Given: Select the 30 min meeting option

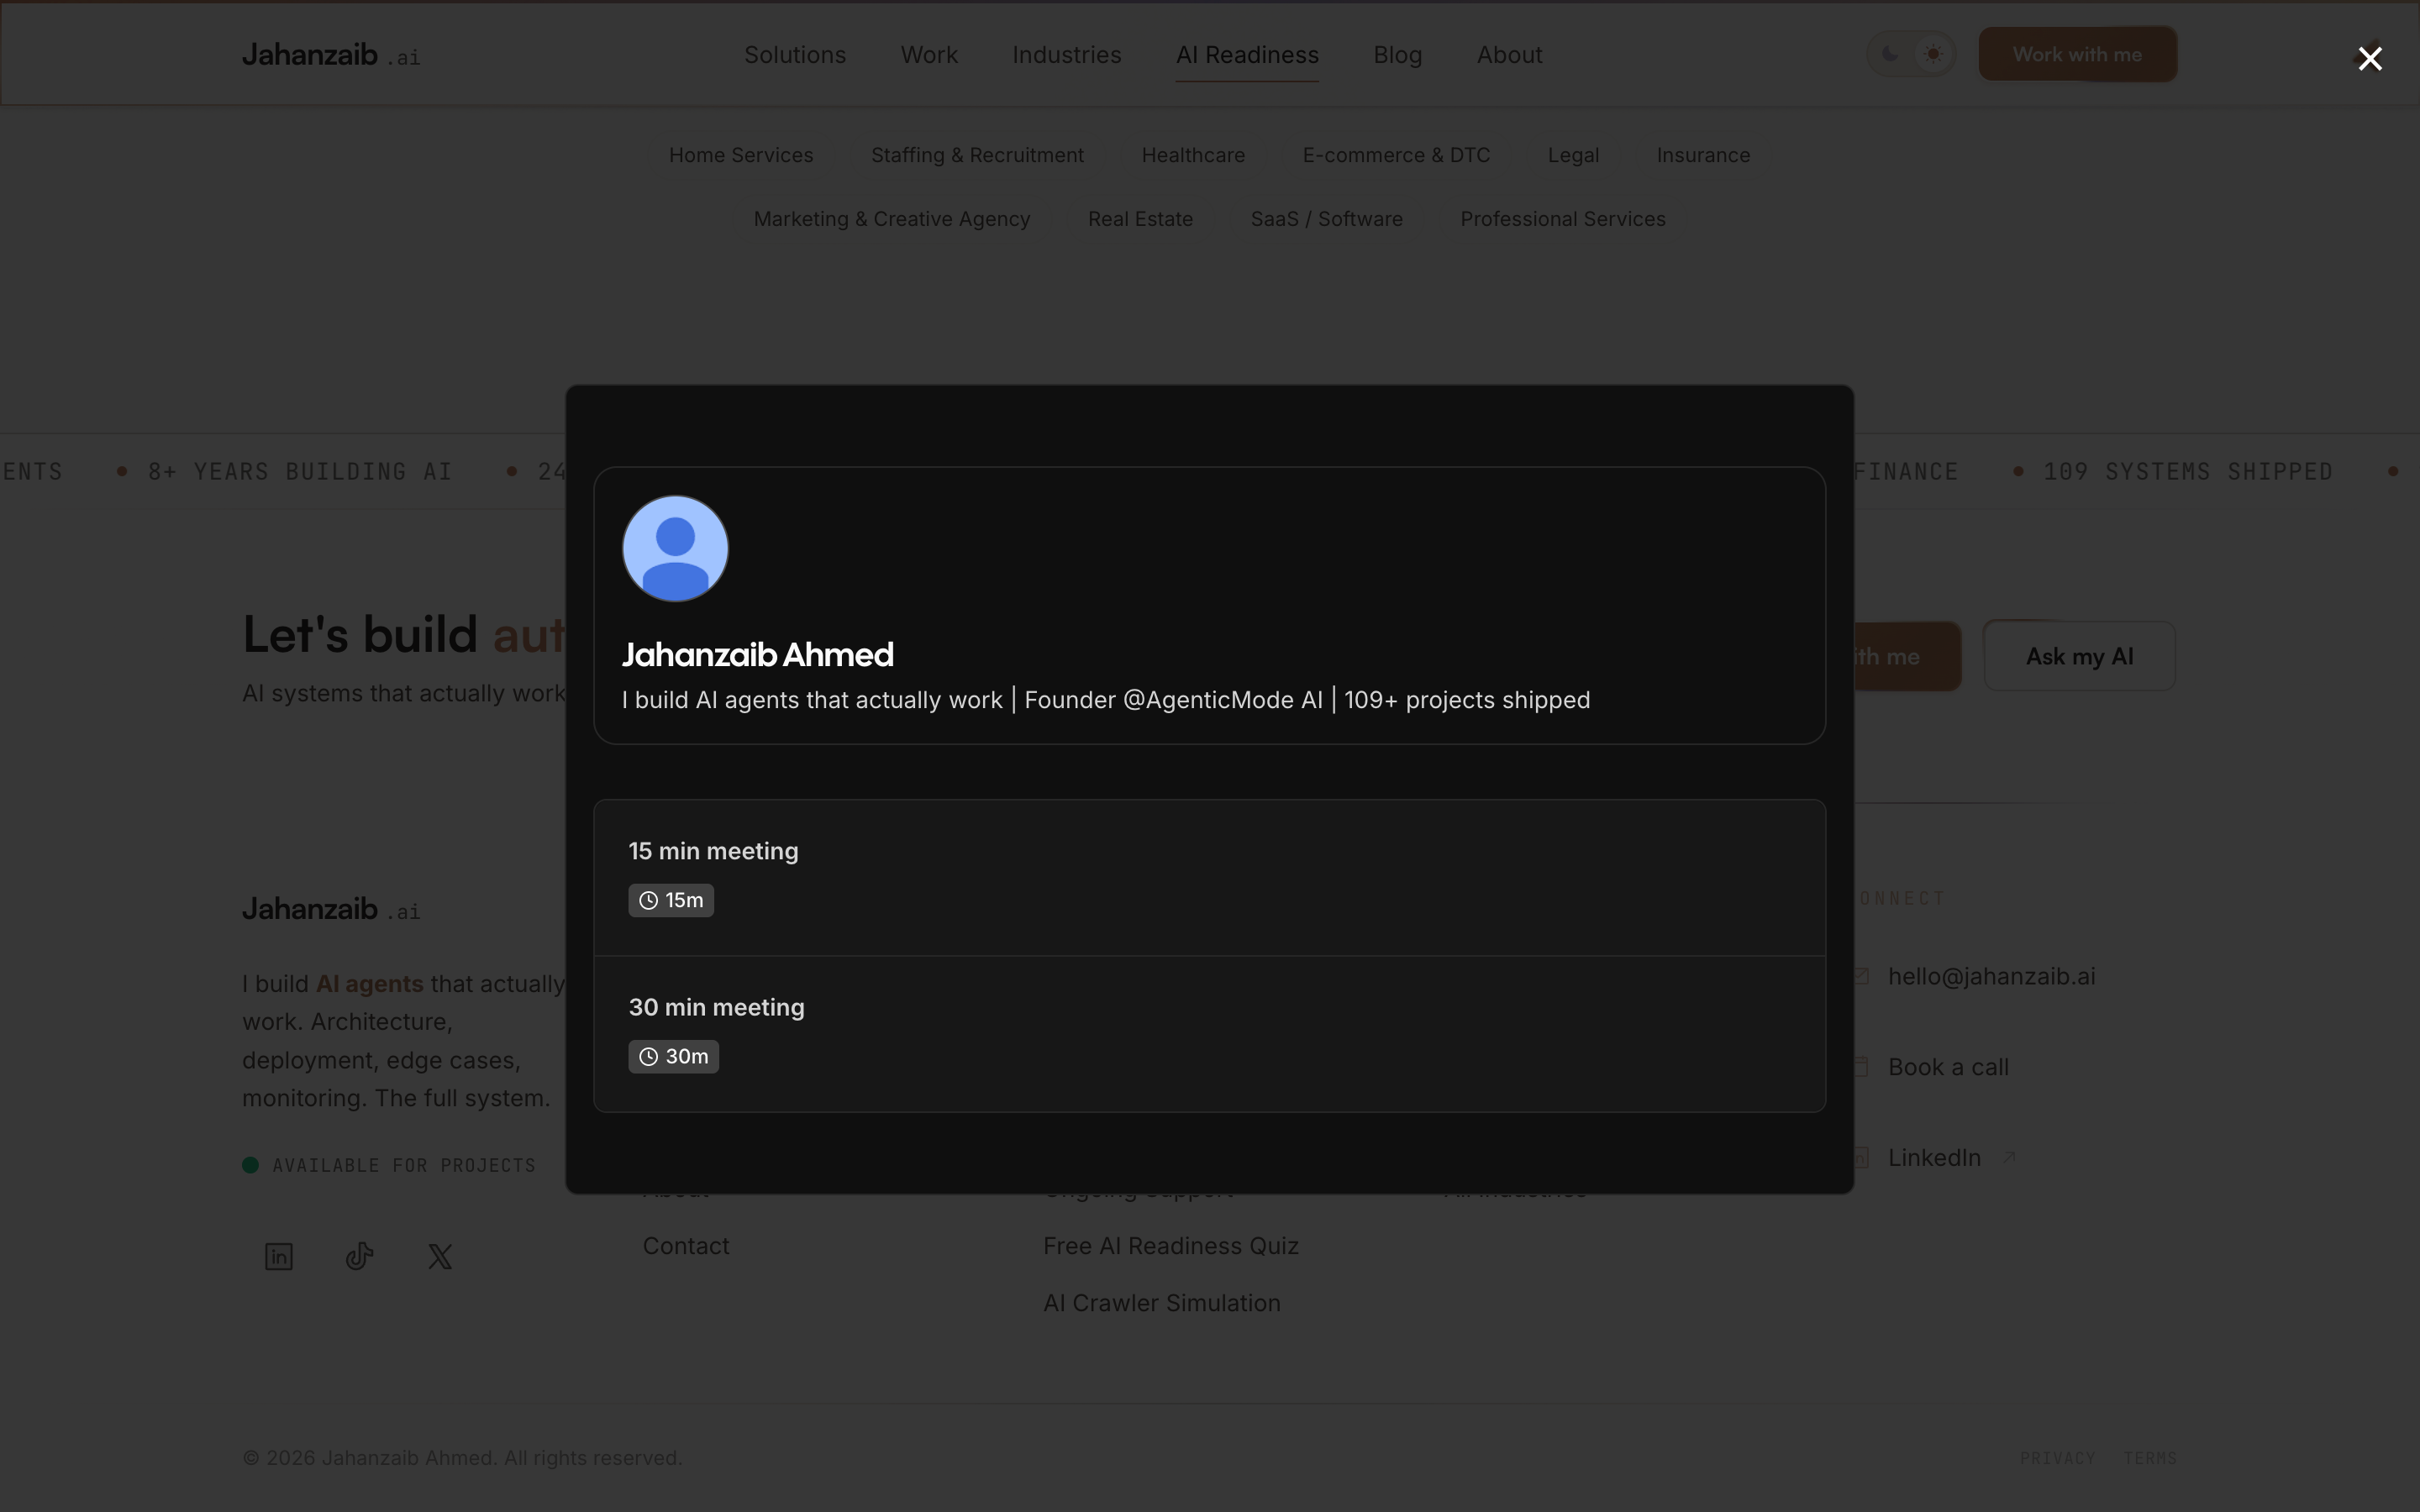Looking at the screenshot, I should [x=1209, y=1033].
